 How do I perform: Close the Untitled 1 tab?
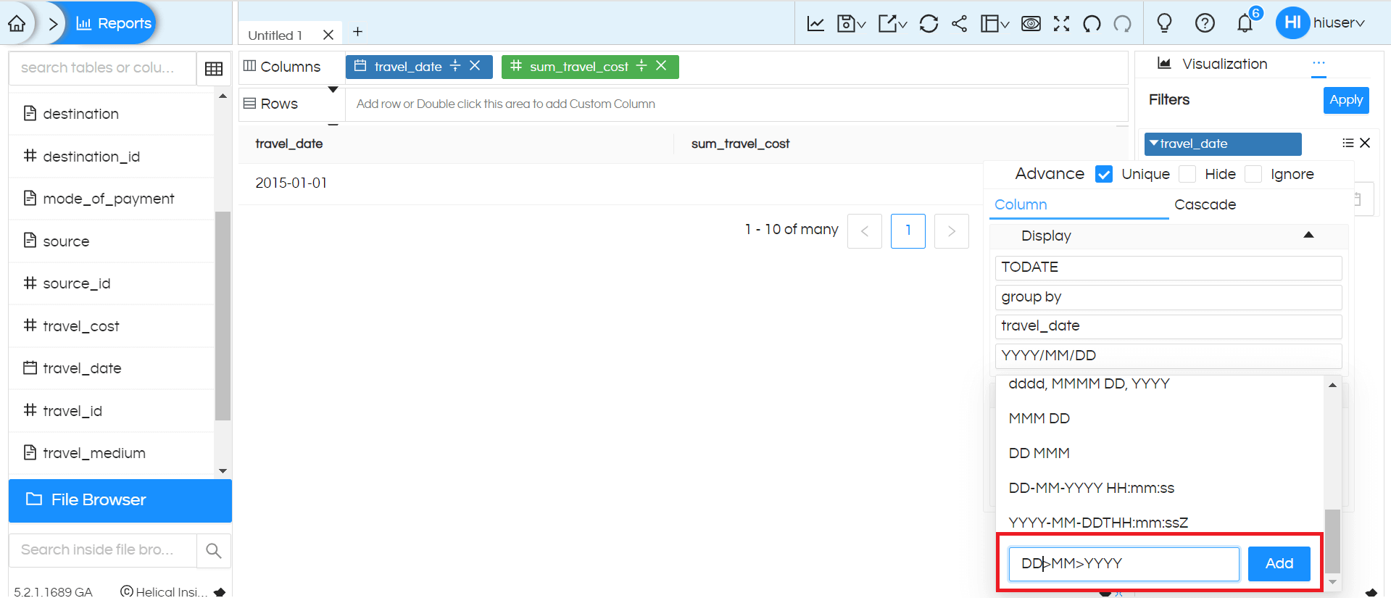[328, 35]
